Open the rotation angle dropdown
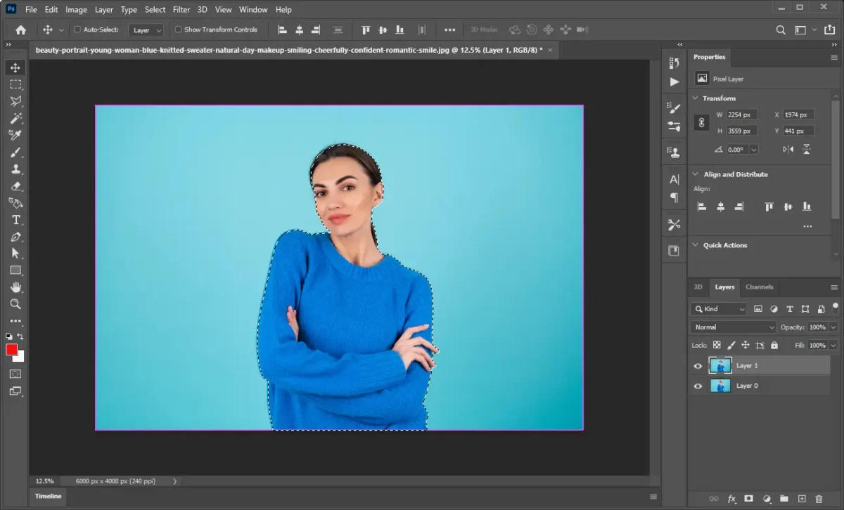844x510 pixels. (754, 150)
